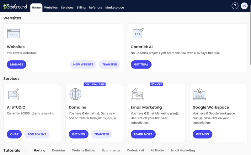This screenshot has height=155, width=251.
Task: Click the AI STUDIO card title
Action: (x=16, y=107)
